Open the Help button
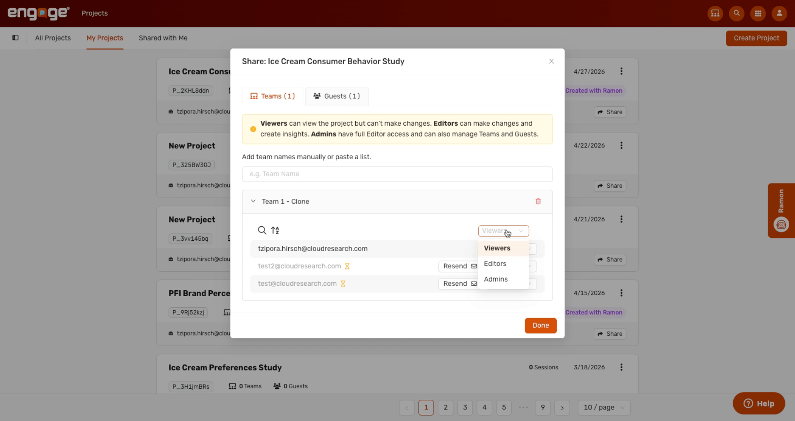Image resolution: width=795 pixels, height=421 pixels. (759, 404)
